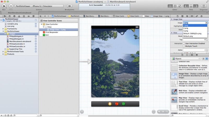Enable User Interaction Enabled checkbox
The image size is (209, 117).
click(184, 44)
